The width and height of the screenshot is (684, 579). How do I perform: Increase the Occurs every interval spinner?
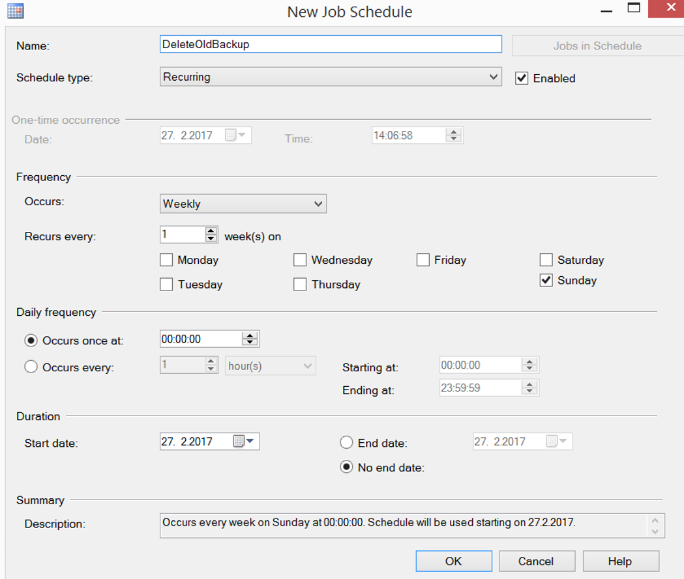click(x=211, y=361)
